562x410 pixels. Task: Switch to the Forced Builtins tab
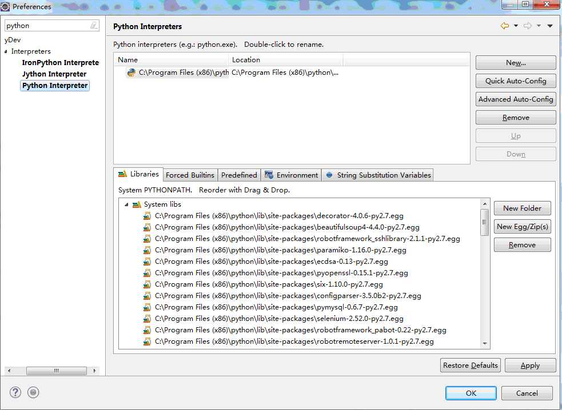pos(190,175)
